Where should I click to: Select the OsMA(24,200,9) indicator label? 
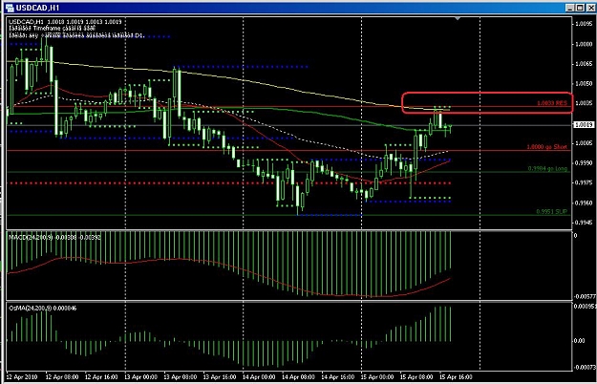click(x=43, y=308)
